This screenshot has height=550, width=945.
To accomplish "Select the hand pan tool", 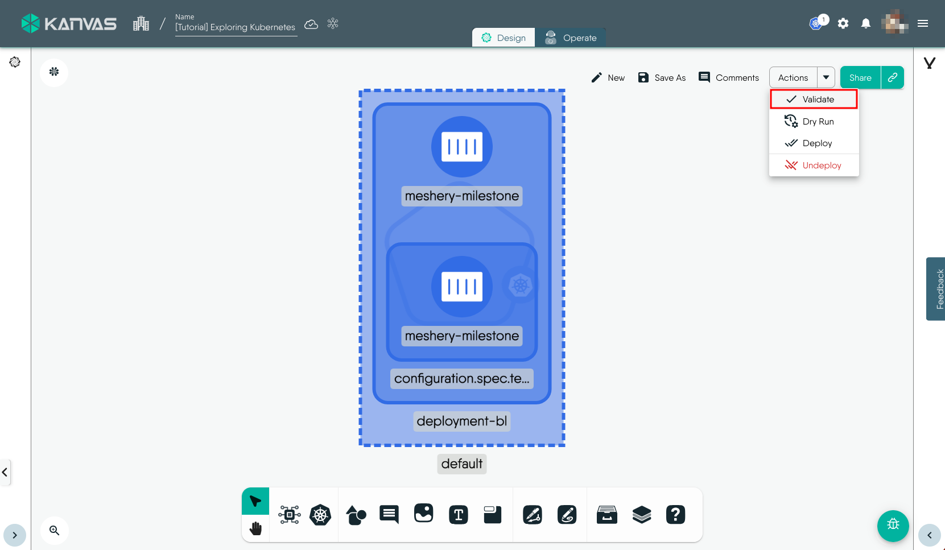I will (x=255, y=528).
